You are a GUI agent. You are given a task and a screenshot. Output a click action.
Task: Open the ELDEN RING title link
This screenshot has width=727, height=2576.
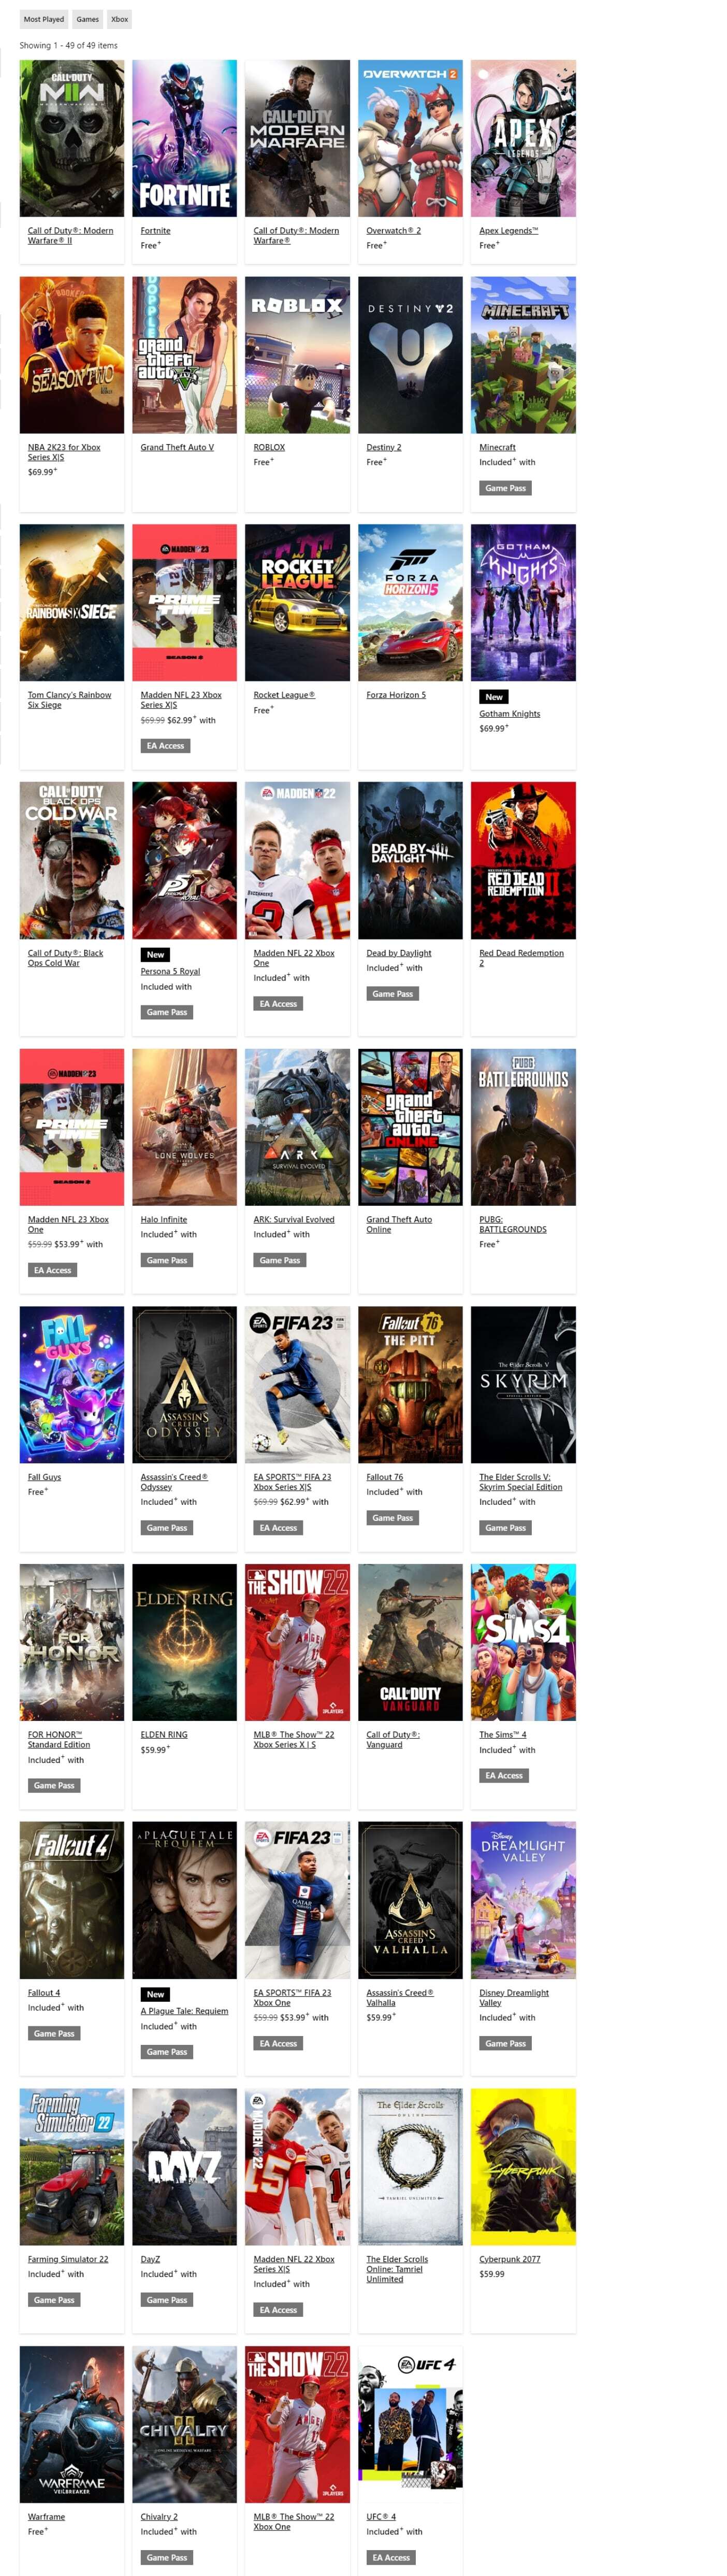pos(164,1735)
